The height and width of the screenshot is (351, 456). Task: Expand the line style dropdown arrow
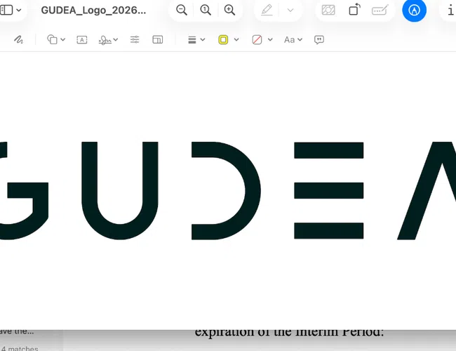click(x=203, y=39)
